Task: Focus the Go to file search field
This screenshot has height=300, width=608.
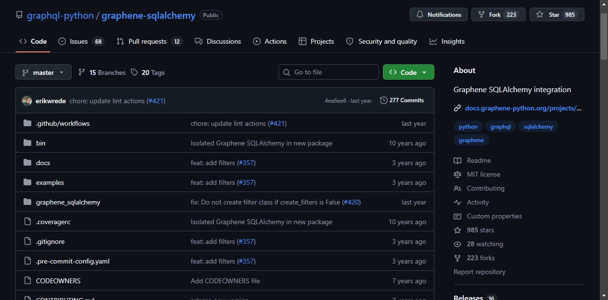Action: [329, 72]
